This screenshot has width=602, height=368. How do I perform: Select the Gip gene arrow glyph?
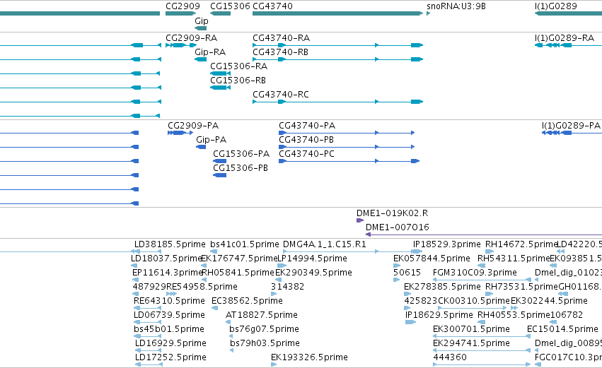[x=201, y=28]
